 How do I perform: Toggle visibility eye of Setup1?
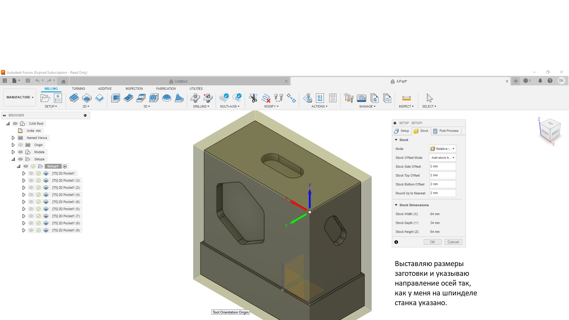26,166
